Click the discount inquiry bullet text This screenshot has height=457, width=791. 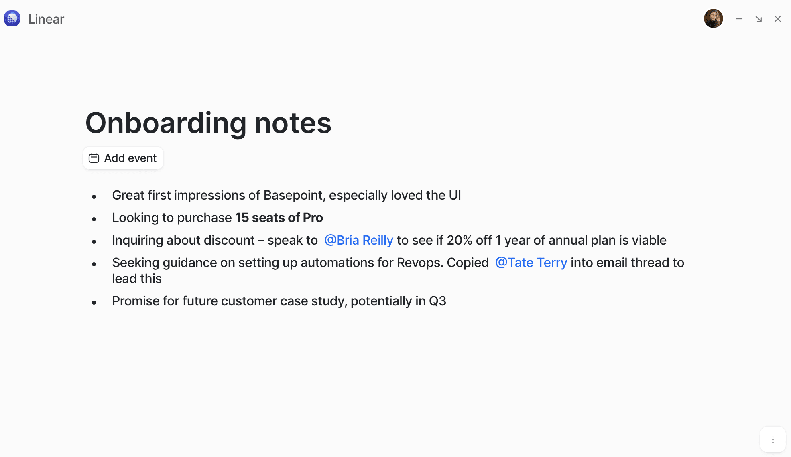tap(214, 240)
